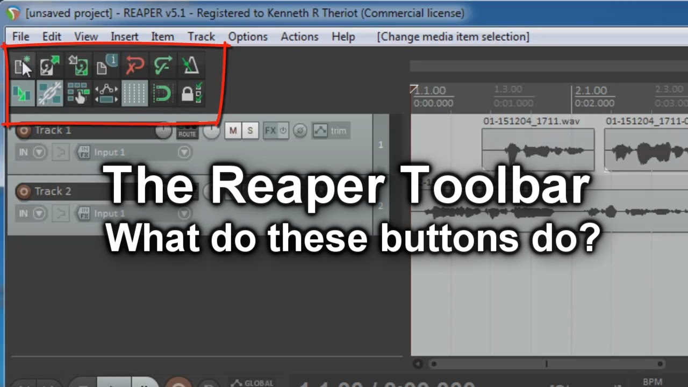Open Track 1 FX chain button
The width and height of the screenshot is (688, 387).
[270, 131]
